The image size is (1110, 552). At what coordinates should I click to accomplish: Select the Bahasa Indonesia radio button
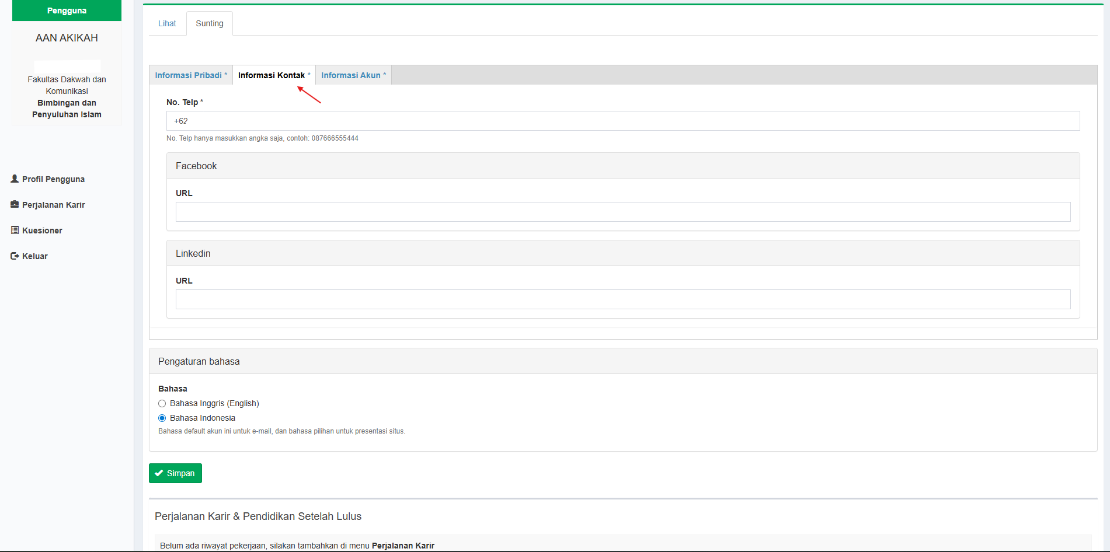[x=162, y=418]
